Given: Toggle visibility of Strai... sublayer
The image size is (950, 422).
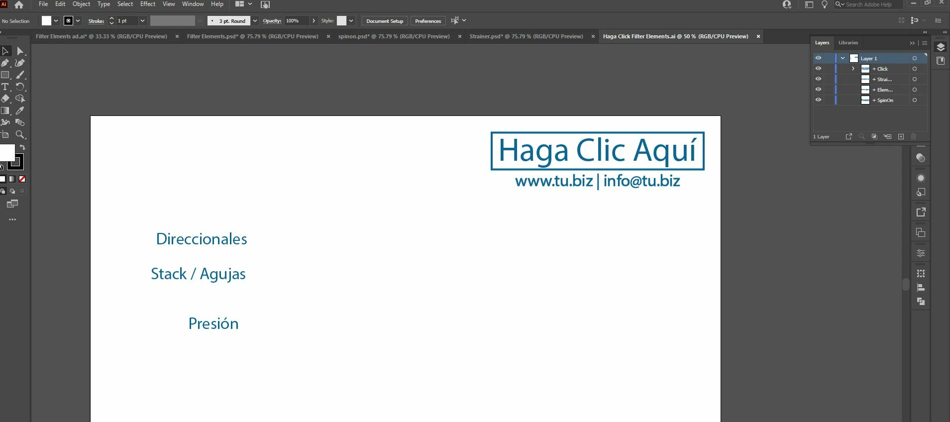Looking at the screenshot, I should click(818, 79).
